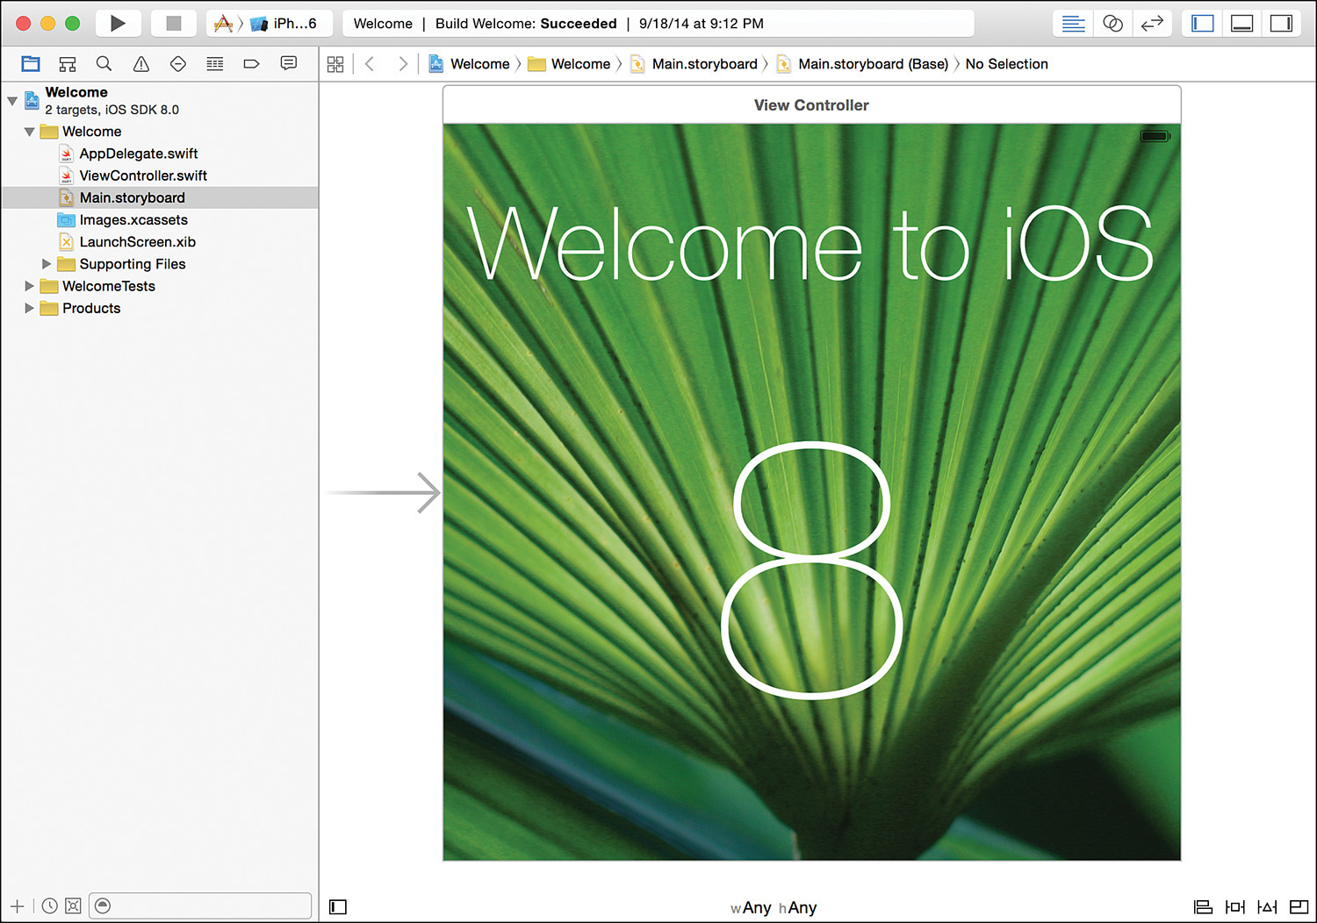Click Main.storyboard (Base) in jump bar
Image resolution: width=1317 pixels, height=923 pixels.
tap(862, 64)
